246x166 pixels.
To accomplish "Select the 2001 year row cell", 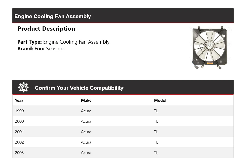I will click(x=19, y=132).
